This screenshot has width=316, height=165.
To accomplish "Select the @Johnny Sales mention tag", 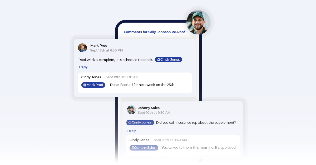I will 144,148.
